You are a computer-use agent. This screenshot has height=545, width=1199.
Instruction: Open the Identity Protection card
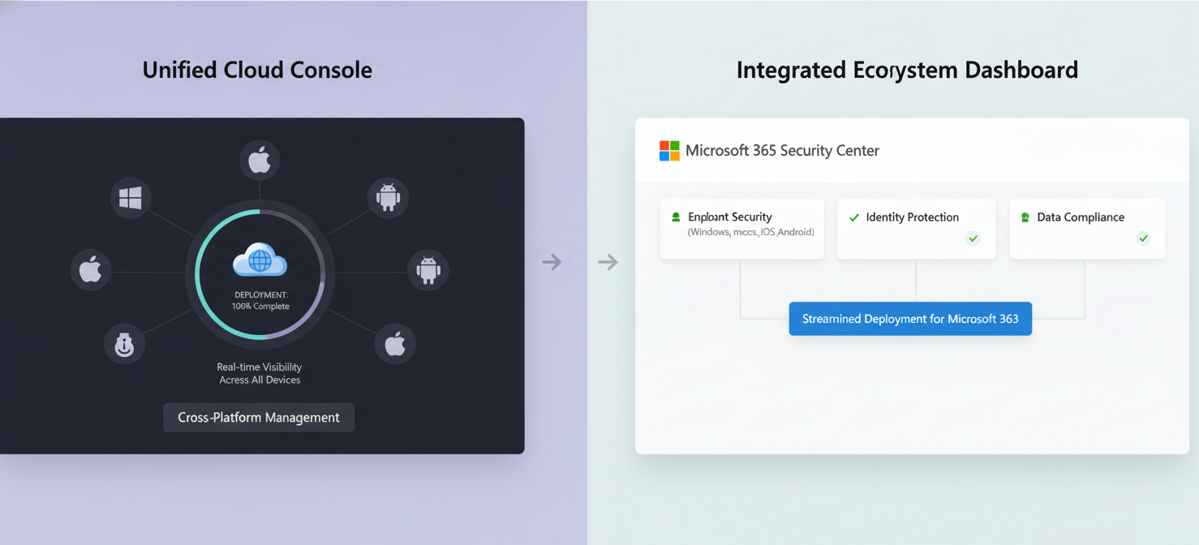coord(917,229)
